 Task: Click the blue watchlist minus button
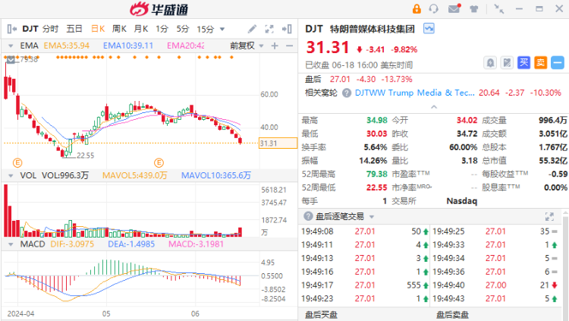(x=558, y=63)
